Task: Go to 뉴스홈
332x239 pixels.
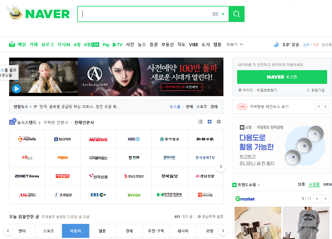Action: [x=175, y=107]
